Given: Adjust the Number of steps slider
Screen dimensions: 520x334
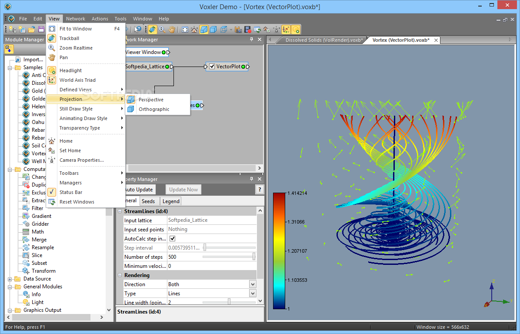Looking at the screenshot, I should [254, 257].
